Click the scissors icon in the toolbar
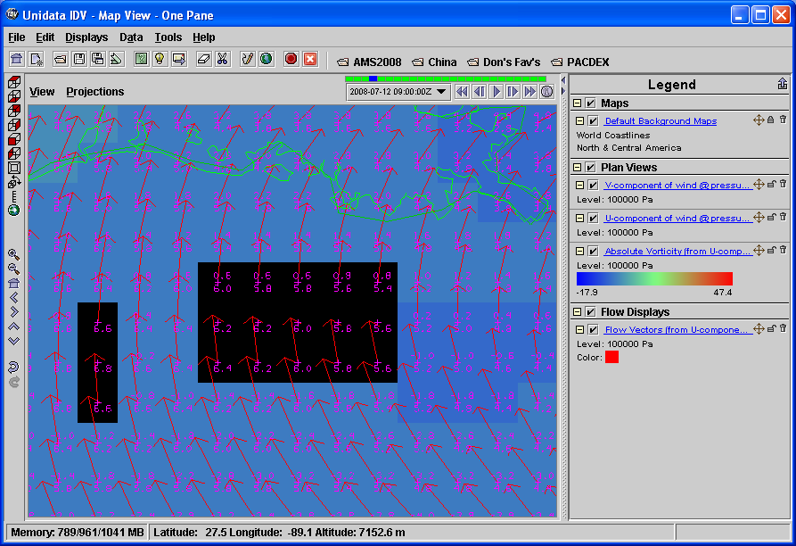This screenshot has width=796, height=546. point(222,59)
